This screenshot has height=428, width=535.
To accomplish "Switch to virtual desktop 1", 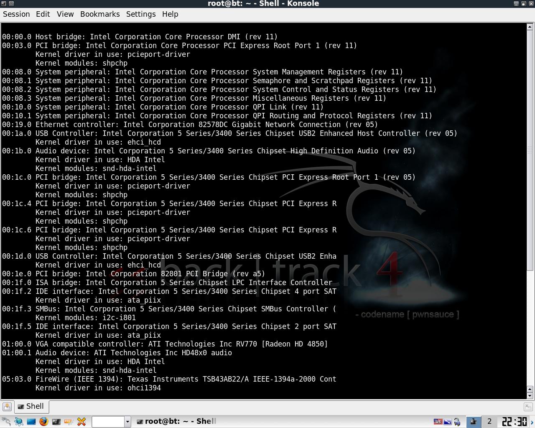I will coord(474,421).
